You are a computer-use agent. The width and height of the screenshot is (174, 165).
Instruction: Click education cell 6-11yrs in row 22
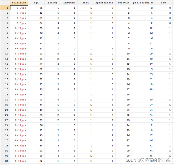(19, 115)
